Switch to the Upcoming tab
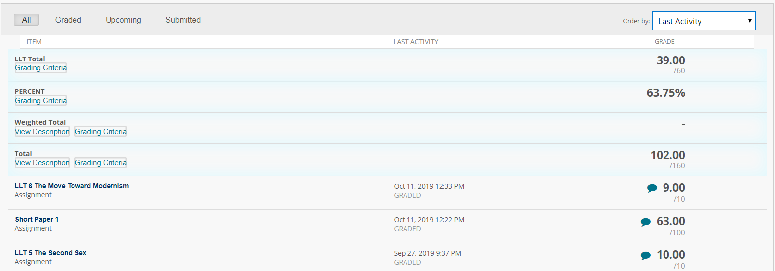Screen dimensions: 775x271 123,20
